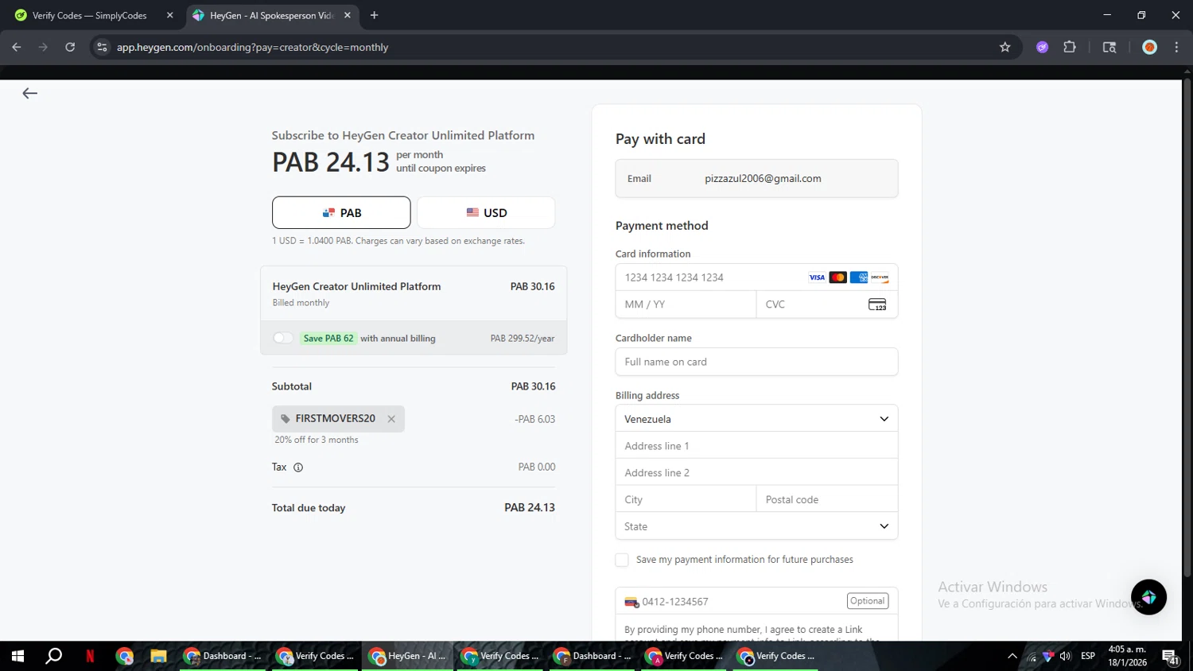Open Windows notification center
This screenshot has height=671, width=1193.
1170,657
